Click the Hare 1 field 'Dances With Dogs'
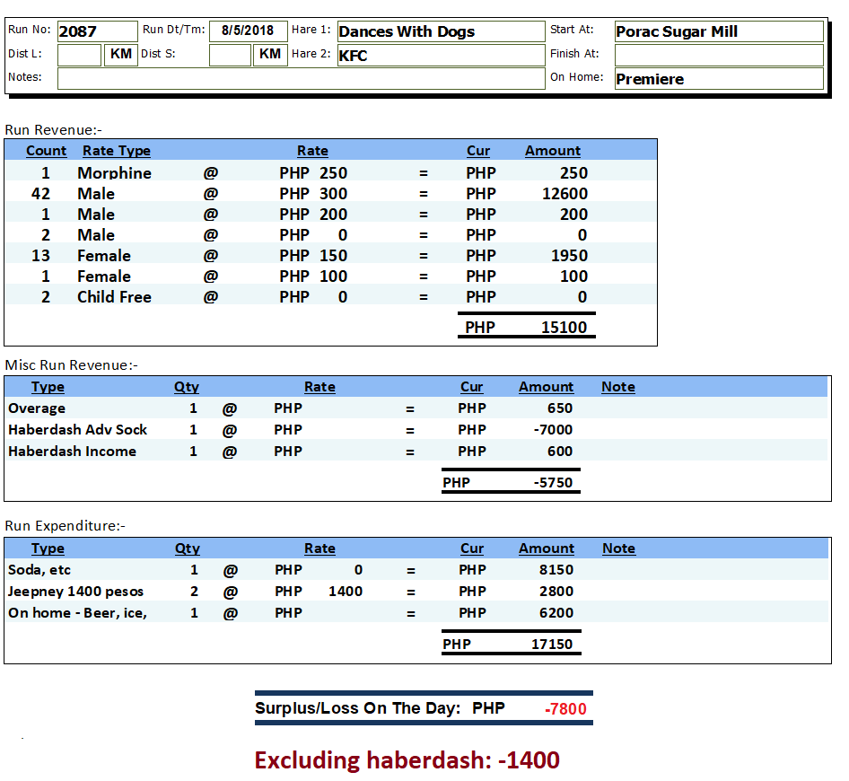 pyautogui.click(x=441, y=31)
